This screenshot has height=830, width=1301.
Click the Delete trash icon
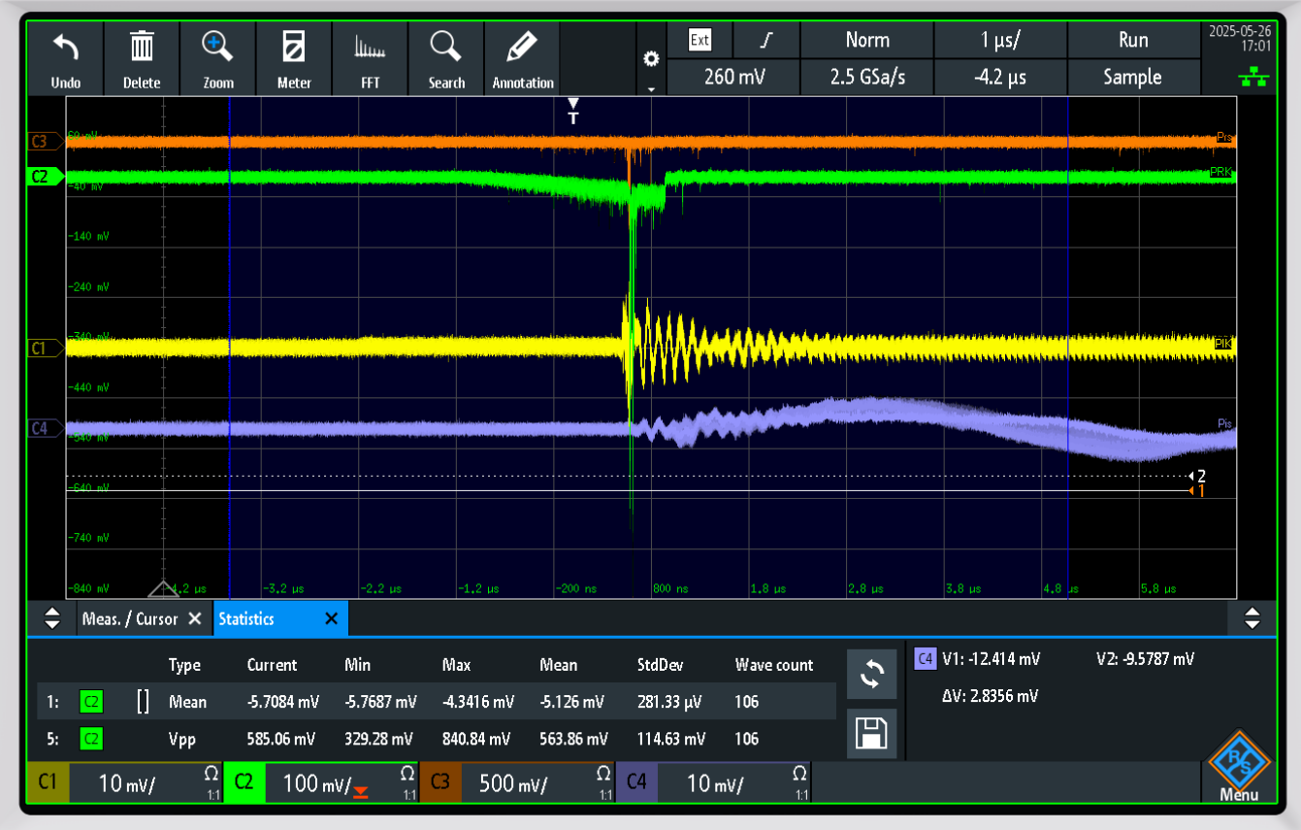pyautogui.click(x=142, y=58)
